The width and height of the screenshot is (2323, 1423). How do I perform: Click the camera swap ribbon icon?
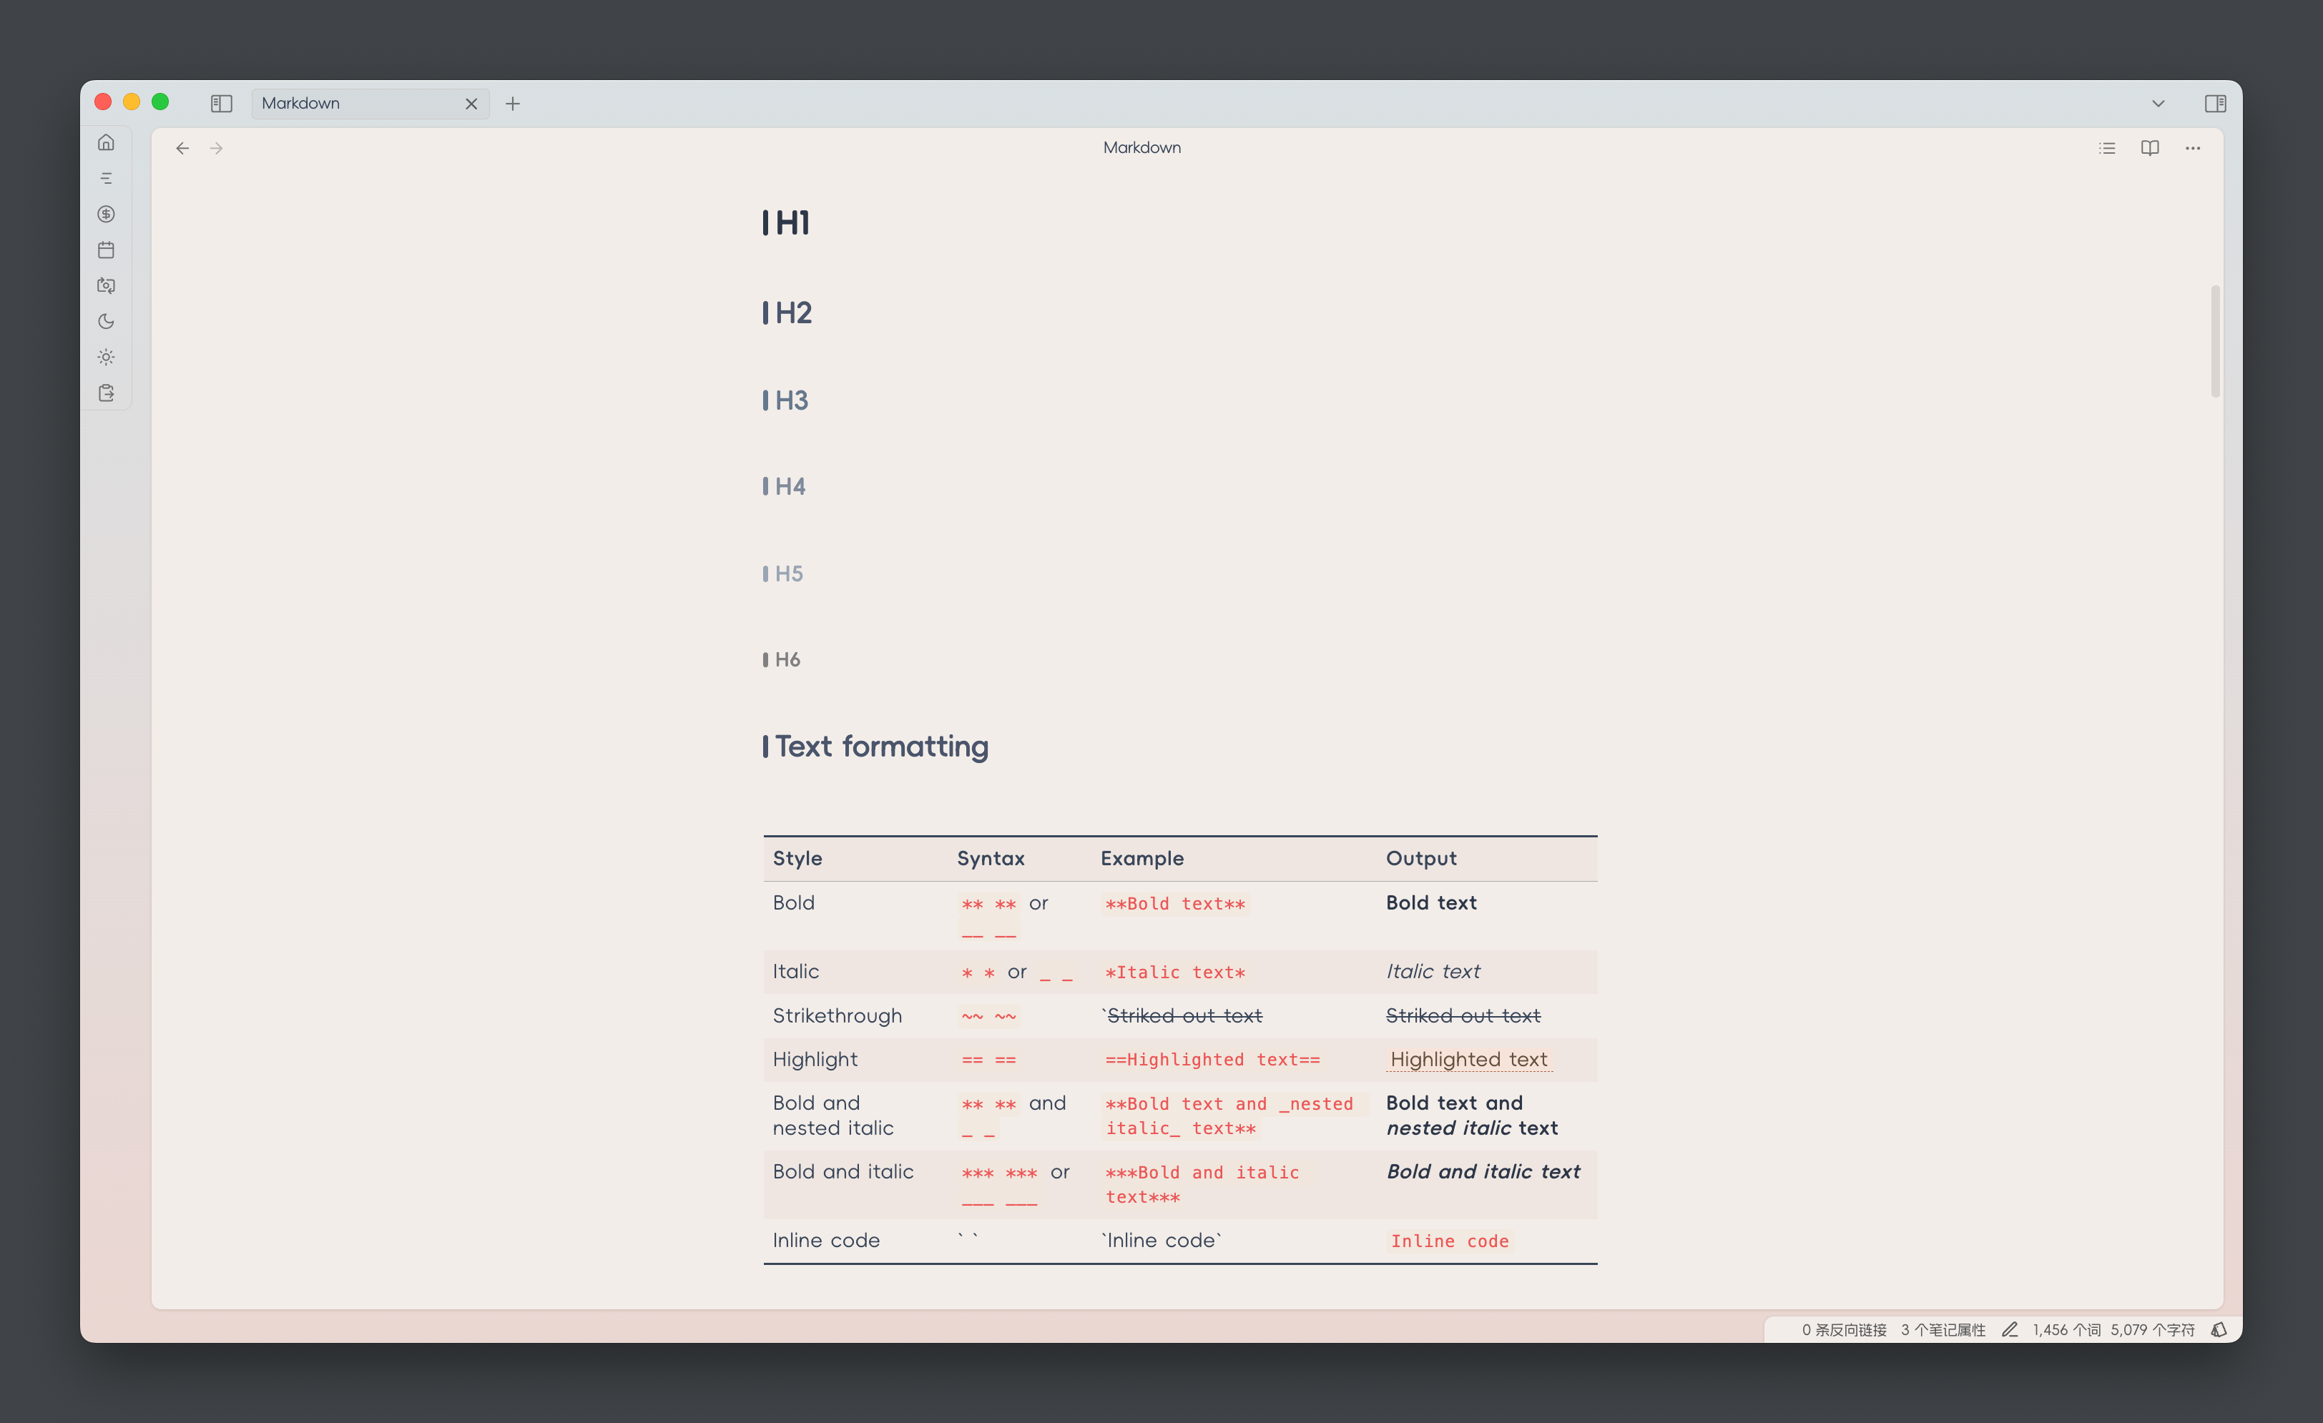pos(106,285)
